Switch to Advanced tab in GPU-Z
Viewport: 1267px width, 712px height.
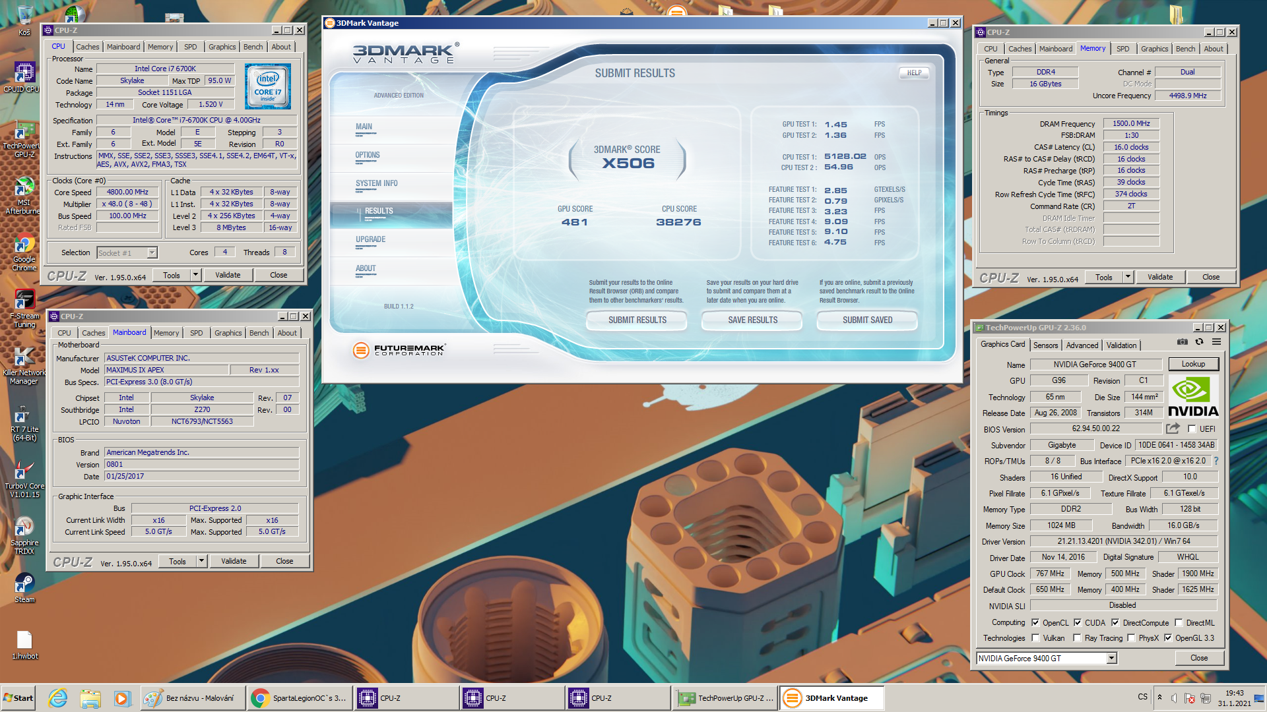click(1082, 345)
